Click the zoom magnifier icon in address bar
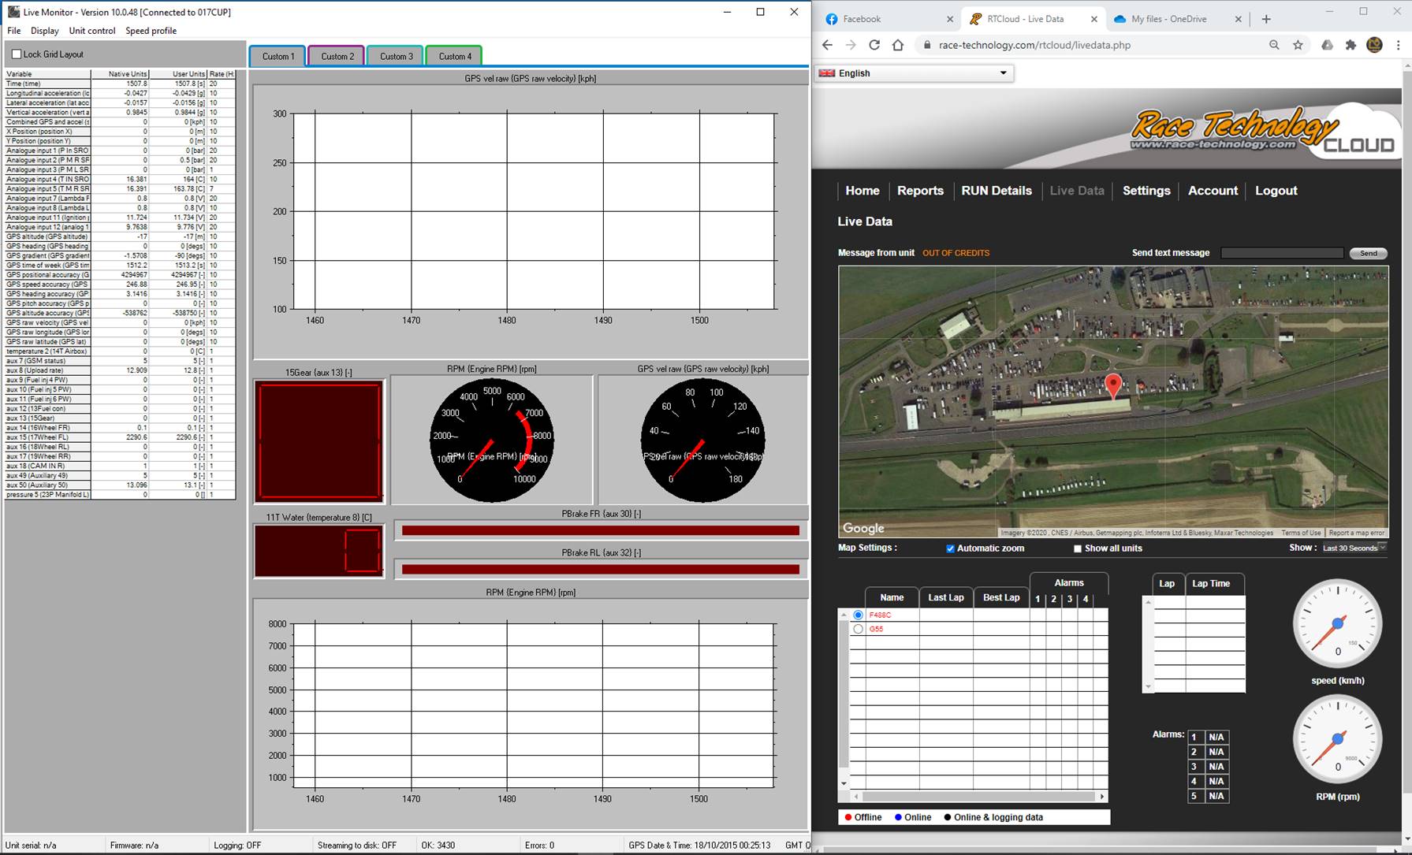The width and height of the screenshot is (1412, 855). 1274,45
